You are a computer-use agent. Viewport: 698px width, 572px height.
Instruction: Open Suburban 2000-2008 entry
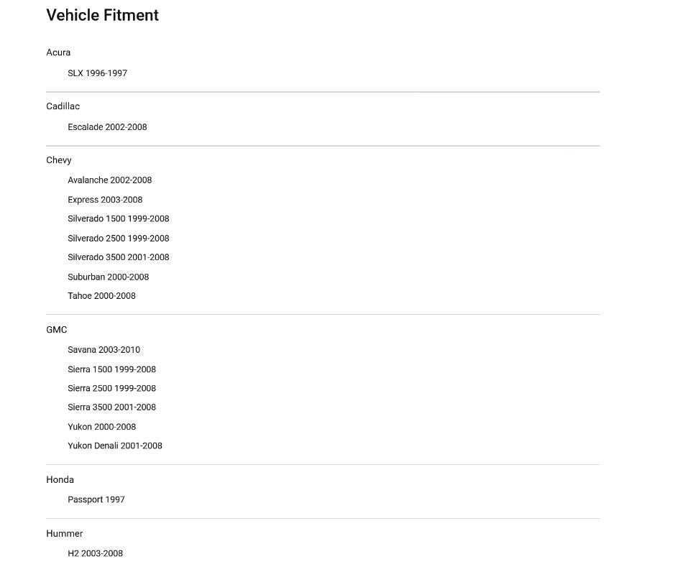108,277
